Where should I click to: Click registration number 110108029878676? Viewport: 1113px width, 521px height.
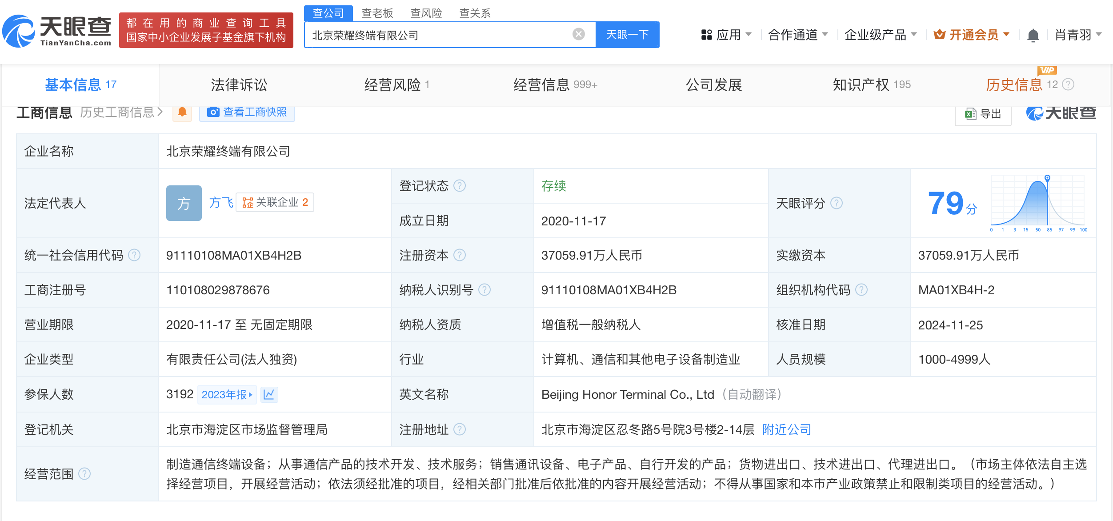pos(218,290)
